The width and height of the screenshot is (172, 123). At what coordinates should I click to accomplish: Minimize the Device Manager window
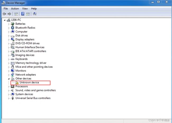point(153,2)
